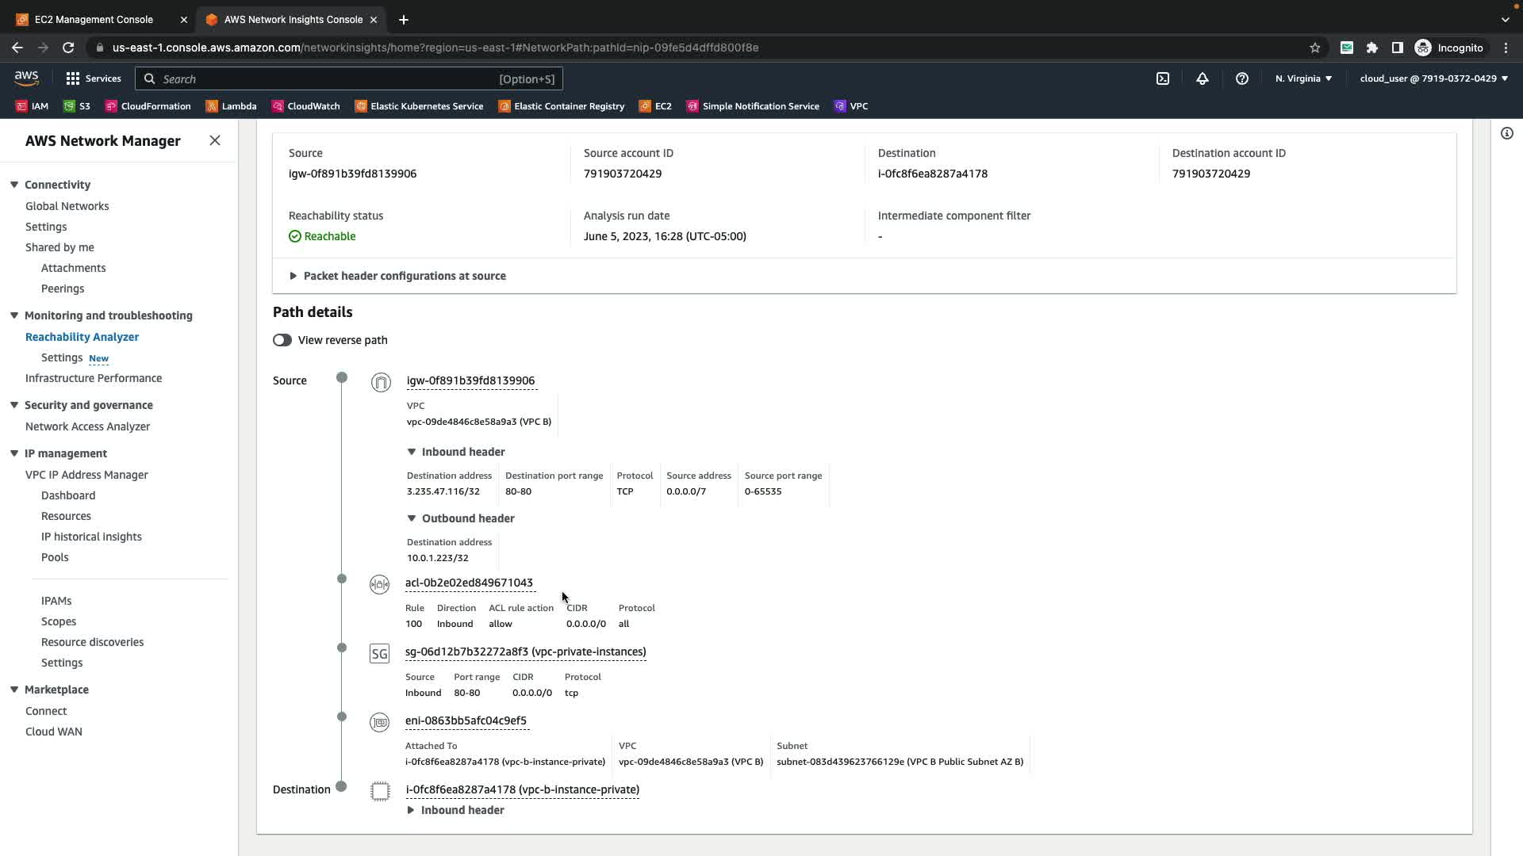1523x856 pixels.
Task: Switch to EC2 Management Console tab
Action: coord(94,19)
